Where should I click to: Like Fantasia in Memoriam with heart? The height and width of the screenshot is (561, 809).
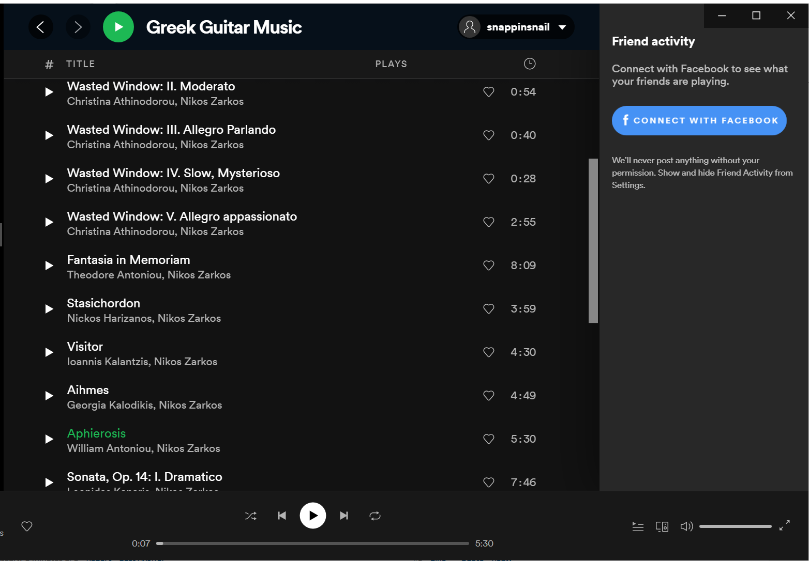[488, 266]
